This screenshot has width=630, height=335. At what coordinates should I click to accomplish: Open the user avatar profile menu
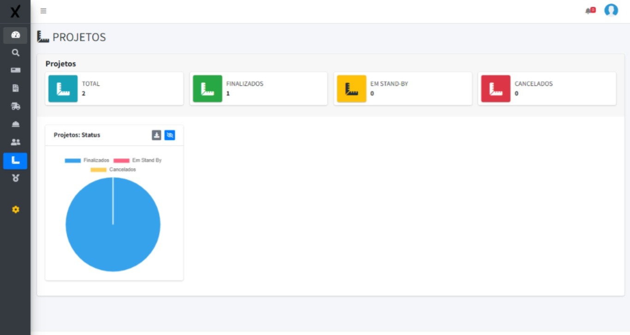pos(611,11)
